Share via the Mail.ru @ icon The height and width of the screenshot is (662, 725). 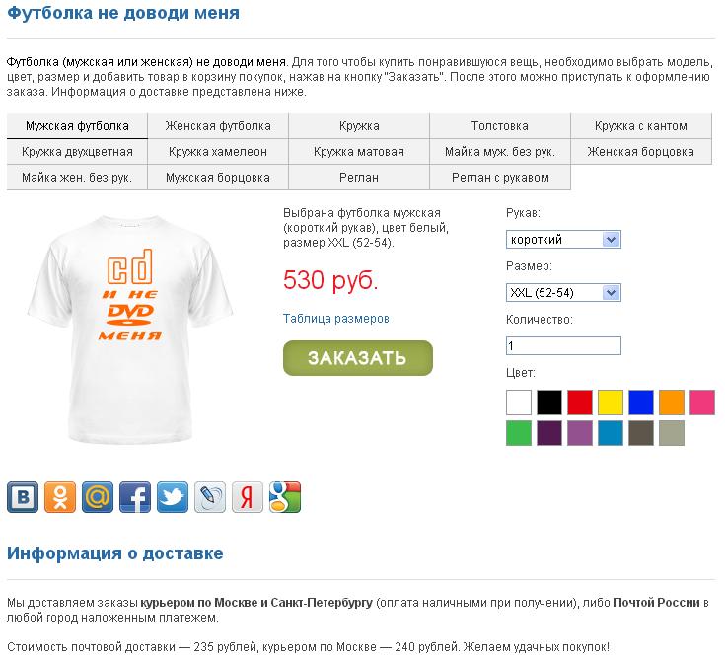(98, 497)
